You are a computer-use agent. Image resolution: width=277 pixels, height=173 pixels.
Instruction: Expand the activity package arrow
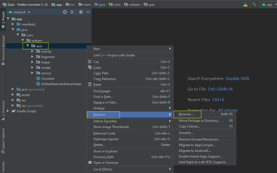point(32,51)
